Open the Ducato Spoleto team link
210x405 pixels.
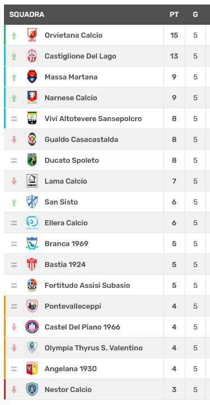72,160
